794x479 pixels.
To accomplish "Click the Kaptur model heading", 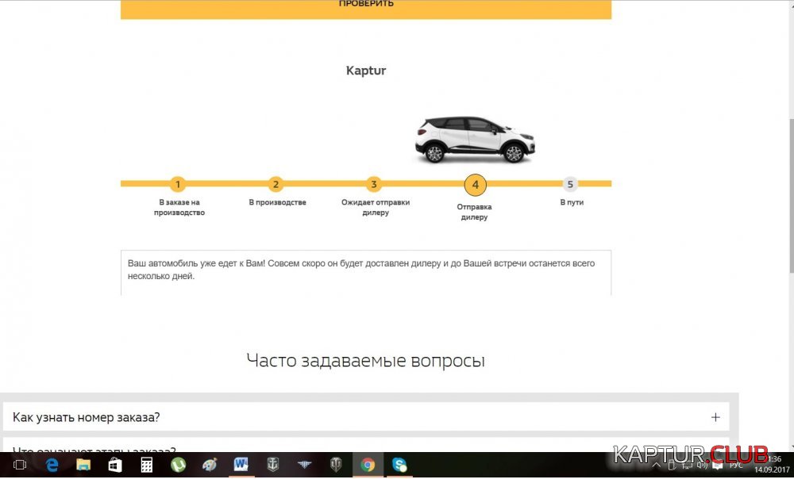I will [x=365, y=71].
